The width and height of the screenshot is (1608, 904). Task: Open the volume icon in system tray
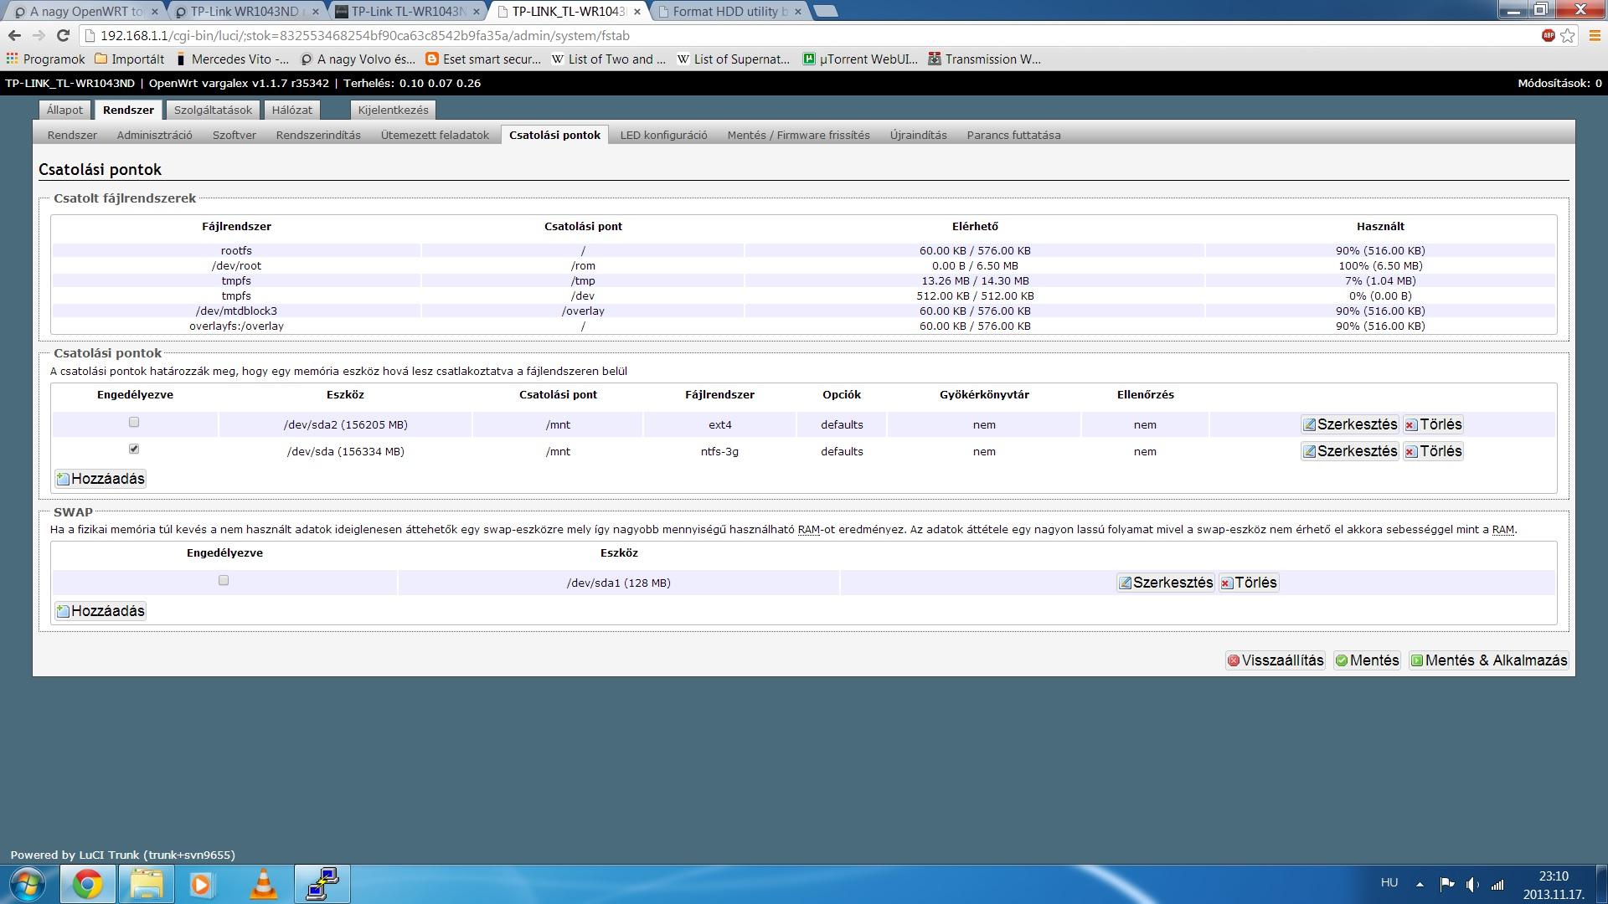coord(1472,884)
